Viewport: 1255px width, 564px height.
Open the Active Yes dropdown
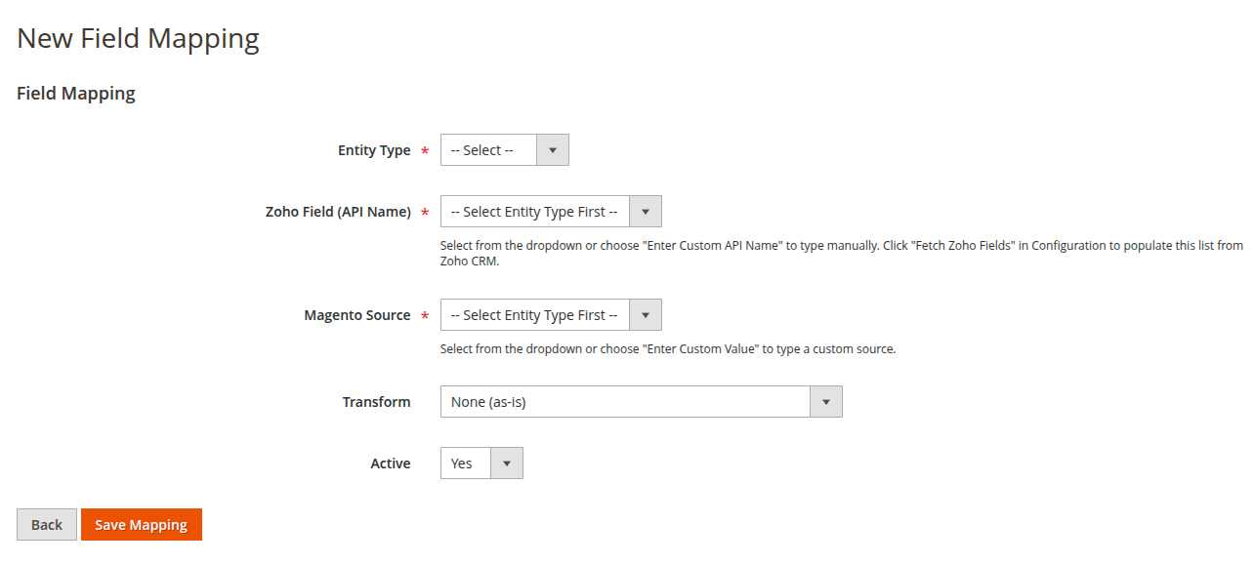(x=481, y=463)
